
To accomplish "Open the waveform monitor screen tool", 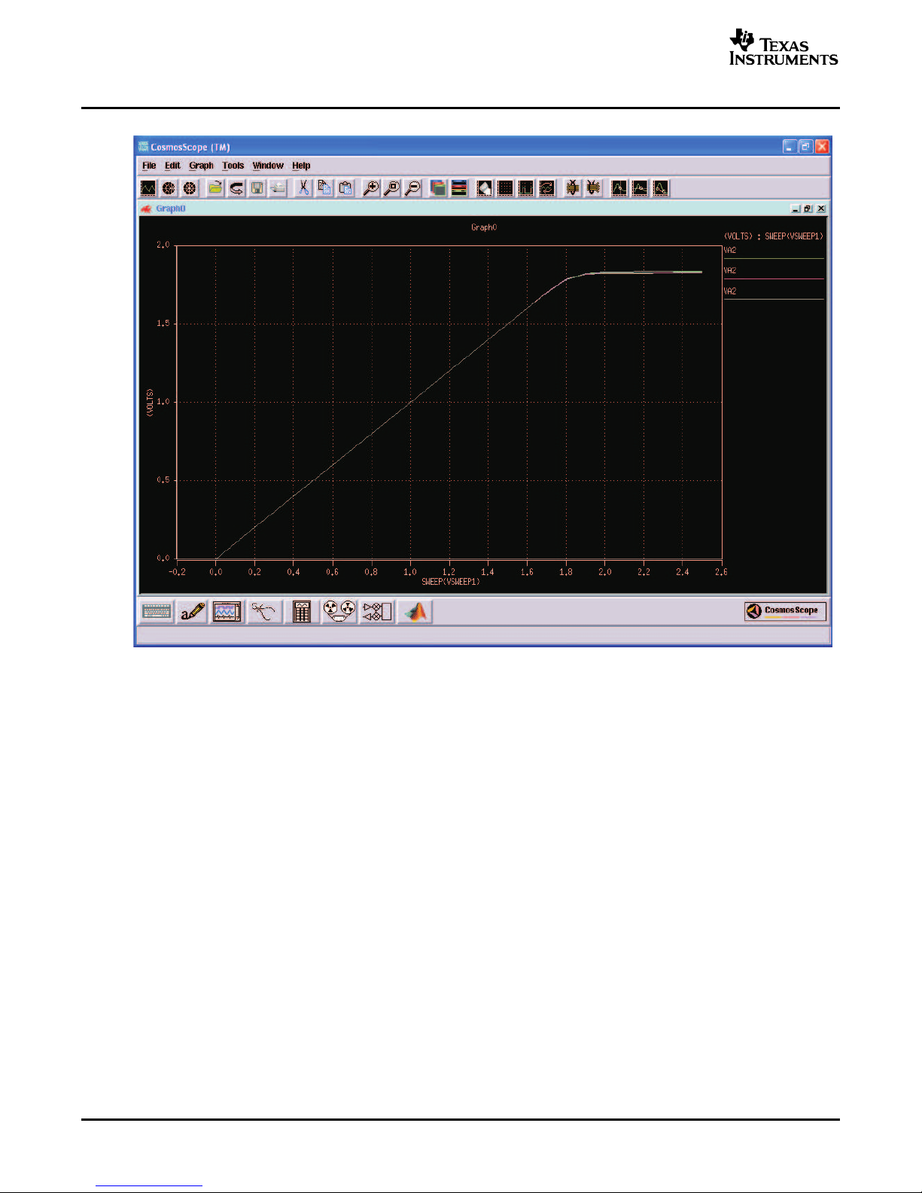I will pyautogui.click(x=227, y=612).
